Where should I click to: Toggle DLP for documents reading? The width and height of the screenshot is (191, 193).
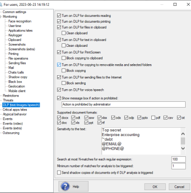[59, 15]
